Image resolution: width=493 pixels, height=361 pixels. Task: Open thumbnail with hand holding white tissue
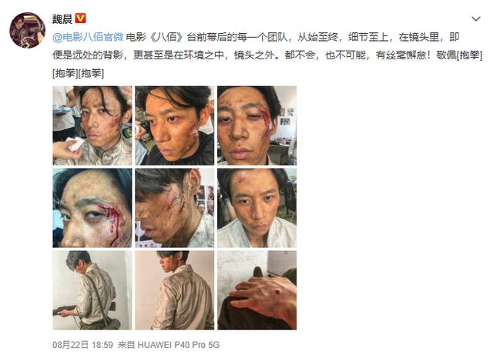tap(92, 125)
